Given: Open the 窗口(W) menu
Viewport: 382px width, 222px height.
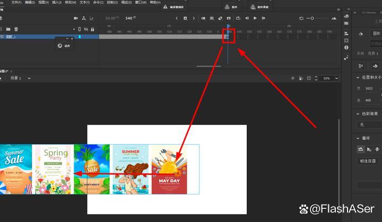Looking at the screenshot, I should [x=141, y=2].
